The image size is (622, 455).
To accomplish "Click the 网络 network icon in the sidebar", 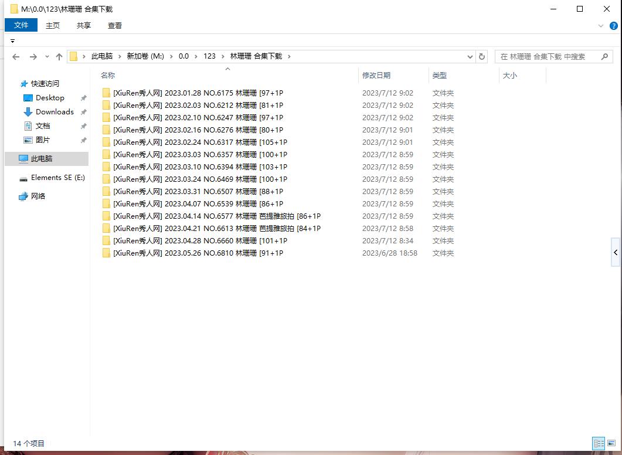I will point(23,196).
